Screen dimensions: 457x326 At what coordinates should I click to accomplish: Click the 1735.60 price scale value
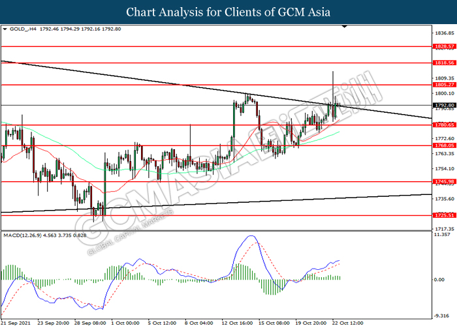pyautogui.click(x=444, y=199)
